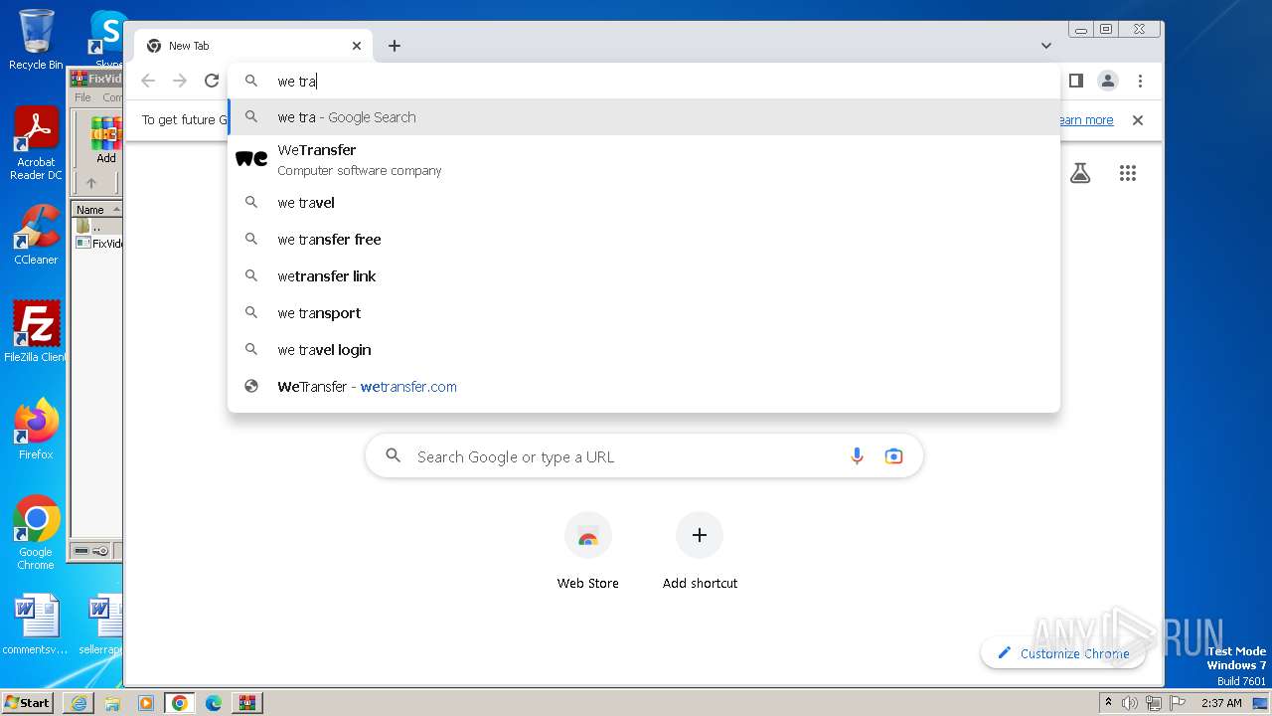Follow the Learn more link
The height and width of the screenshot is (716, 1272).
[x=1085, y=120]
